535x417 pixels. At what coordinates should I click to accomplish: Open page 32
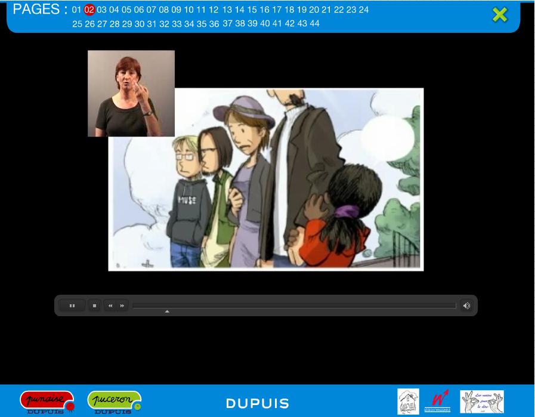(x=164, y=24)
